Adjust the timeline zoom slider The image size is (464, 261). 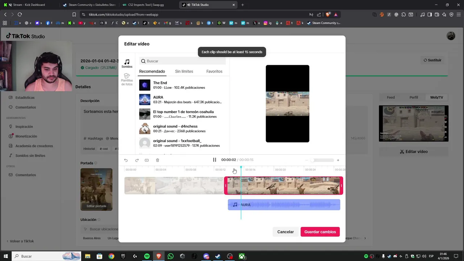click(323, 160)
